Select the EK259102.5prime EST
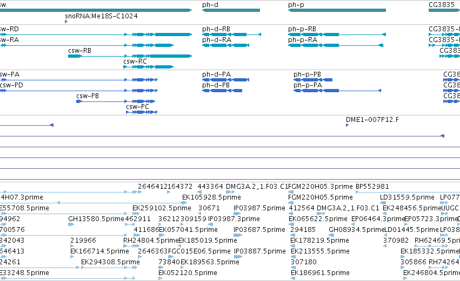 [x=162, y=208]
